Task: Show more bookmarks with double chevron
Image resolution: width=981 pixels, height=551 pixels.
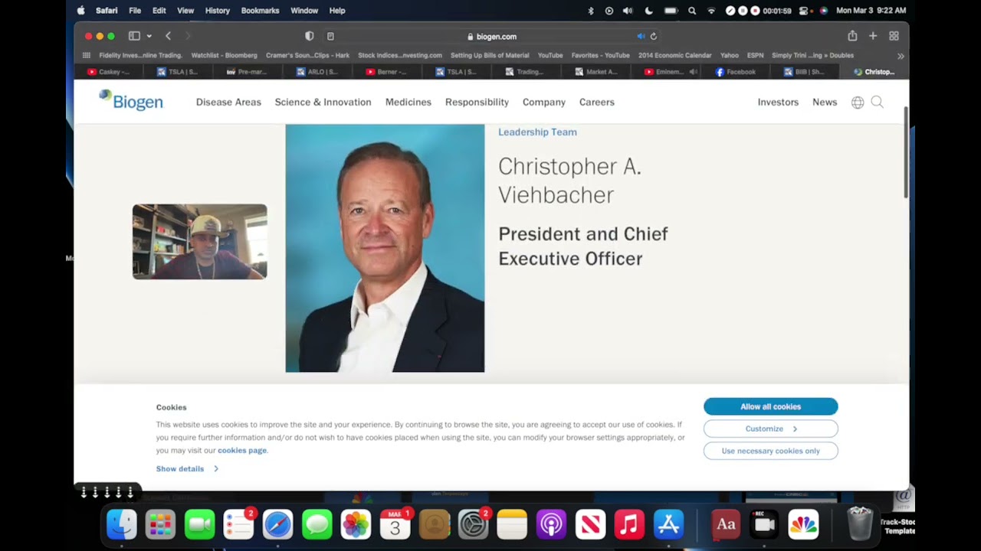Action: [901, 56]
